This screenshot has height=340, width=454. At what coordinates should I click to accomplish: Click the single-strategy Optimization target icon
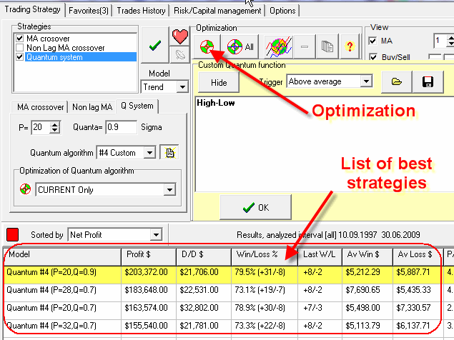207,47
